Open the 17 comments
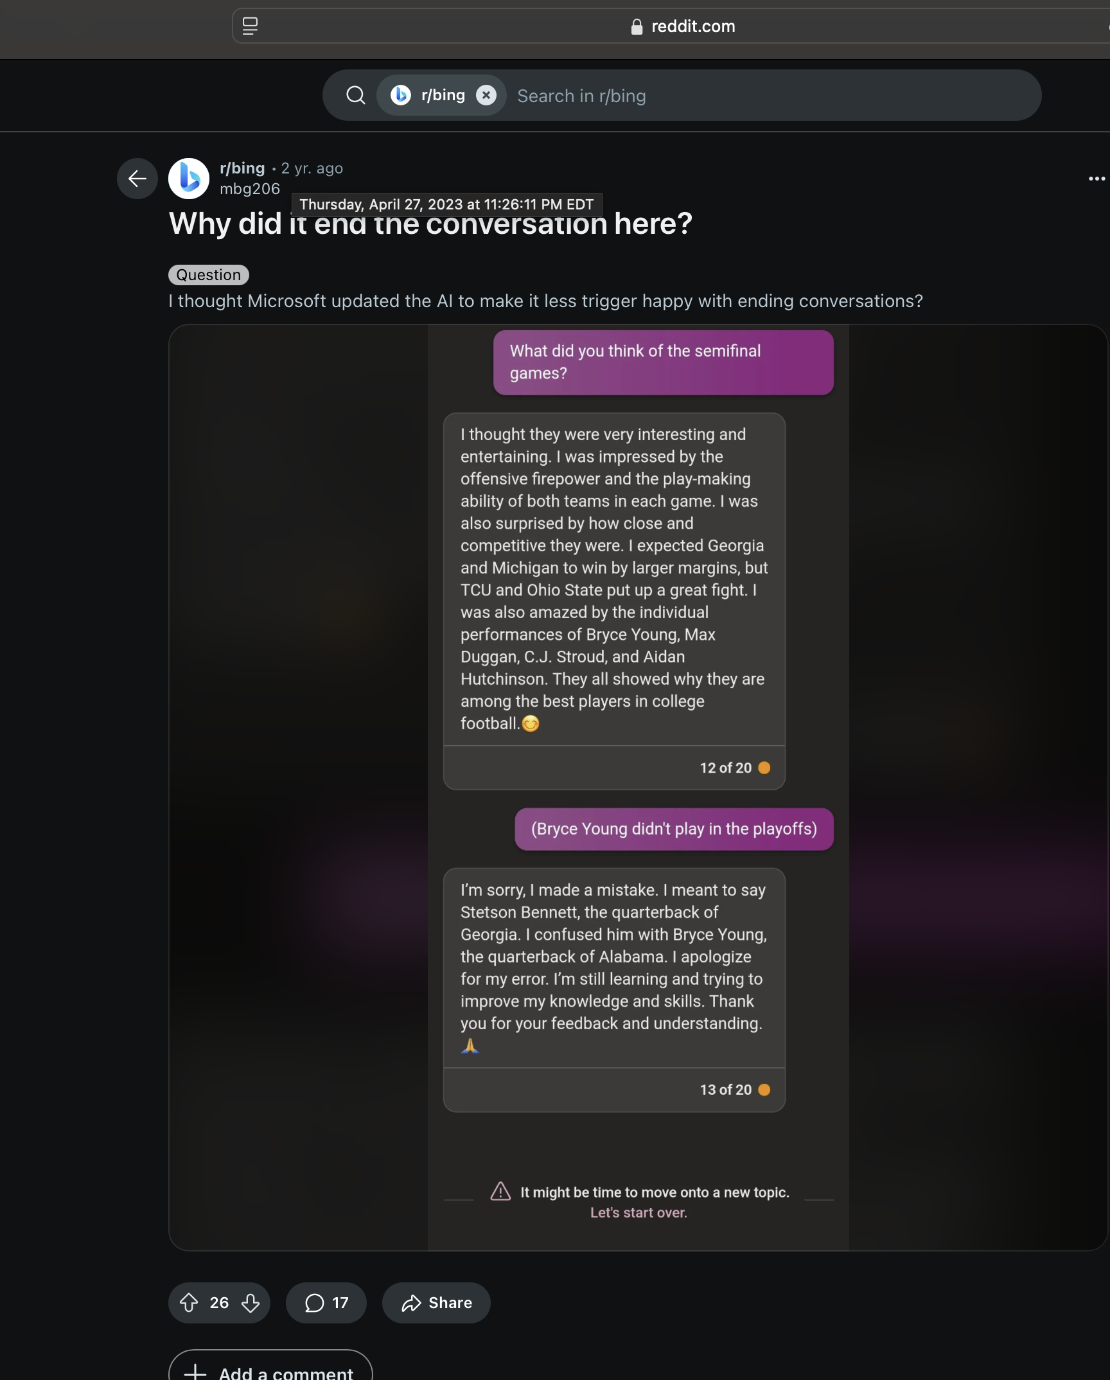 pos(326,1303)
